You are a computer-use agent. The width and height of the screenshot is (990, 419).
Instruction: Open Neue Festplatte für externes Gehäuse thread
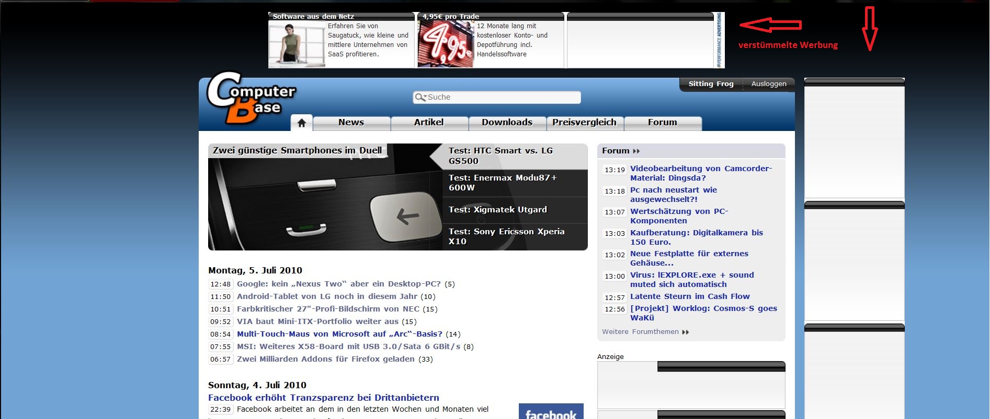(x=689, y=258)
